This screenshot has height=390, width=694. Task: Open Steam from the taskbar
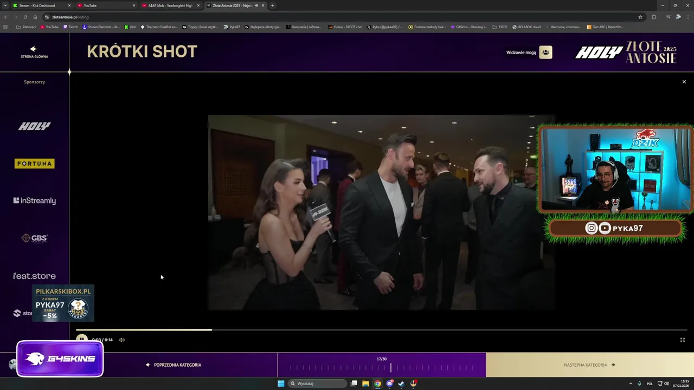pos(401,383)
